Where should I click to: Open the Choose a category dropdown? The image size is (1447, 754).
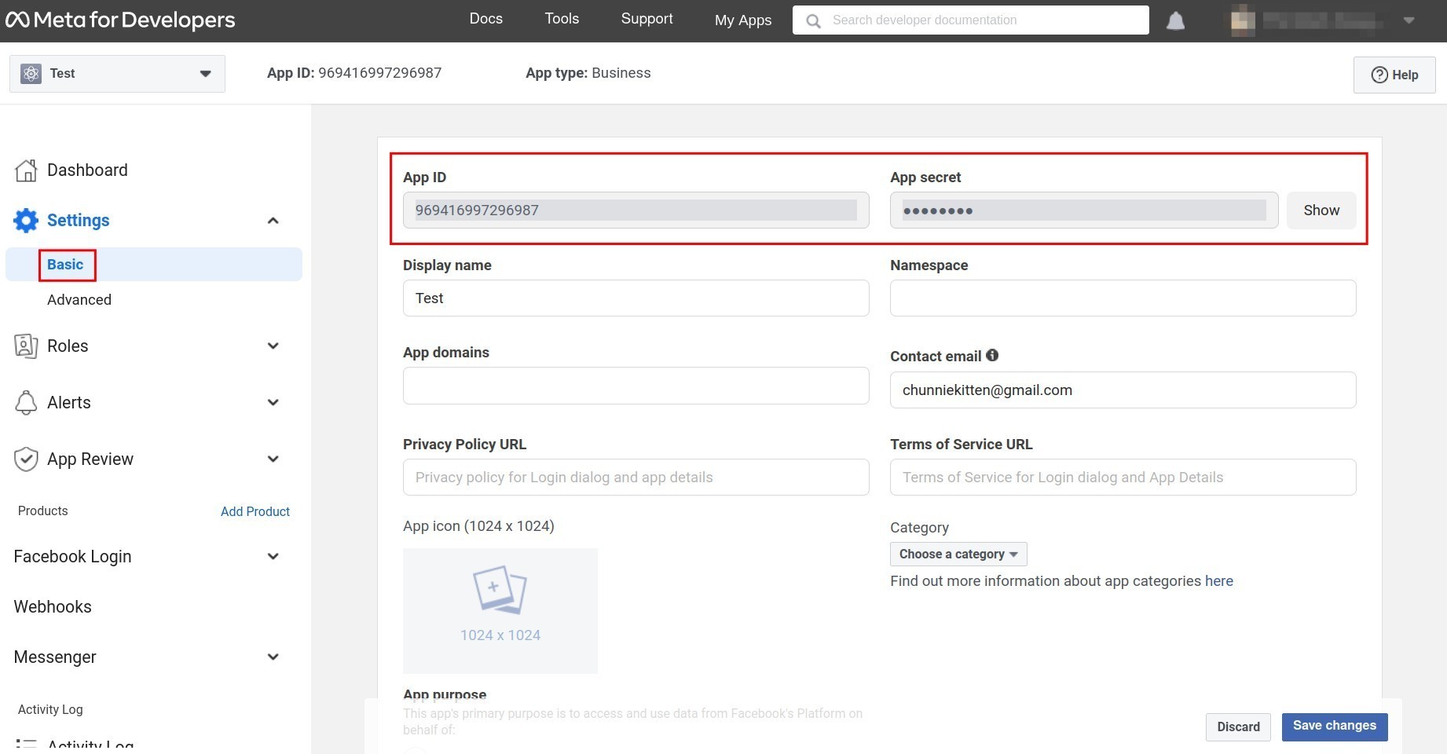coord(958,555)
